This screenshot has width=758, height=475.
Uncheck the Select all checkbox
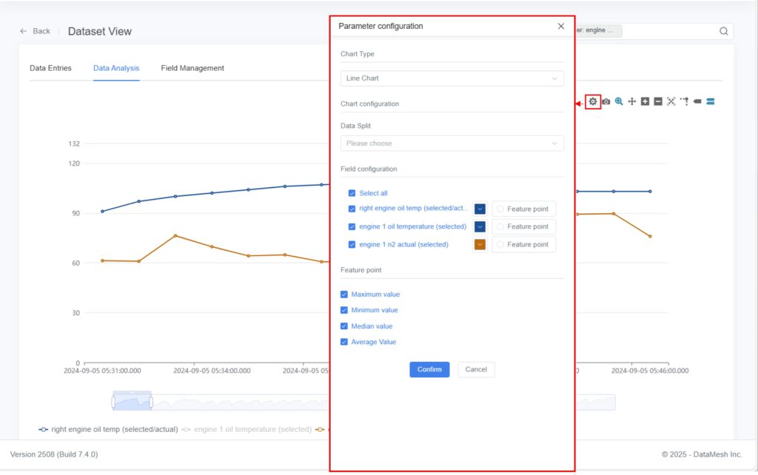[x=352, y=193]
